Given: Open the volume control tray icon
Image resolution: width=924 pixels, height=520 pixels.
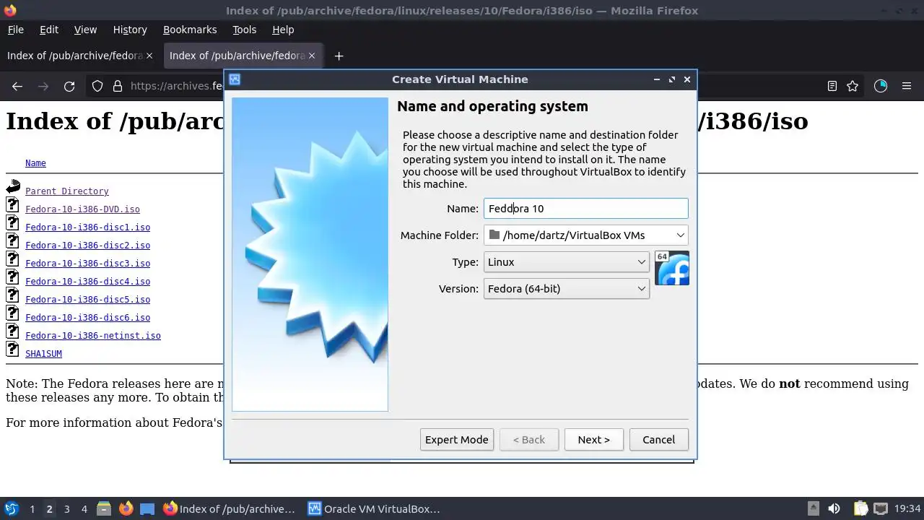Looking at the screenshot, I should click(x=834, y=508).
